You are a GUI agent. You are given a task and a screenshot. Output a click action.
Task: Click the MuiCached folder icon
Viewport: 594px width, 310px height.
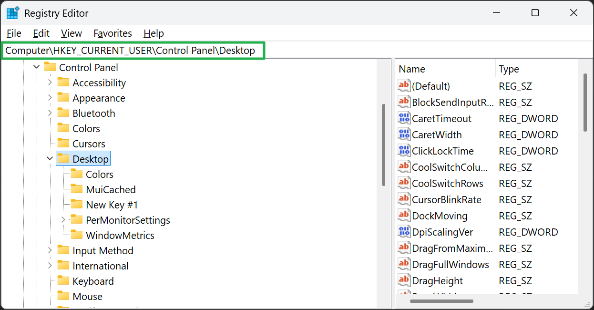click(77, 189)
